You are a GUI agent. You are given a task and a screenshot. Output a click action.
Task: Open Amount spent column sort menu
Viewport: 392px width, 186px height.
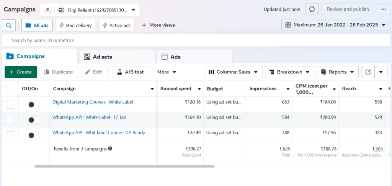tap(199, 89)
